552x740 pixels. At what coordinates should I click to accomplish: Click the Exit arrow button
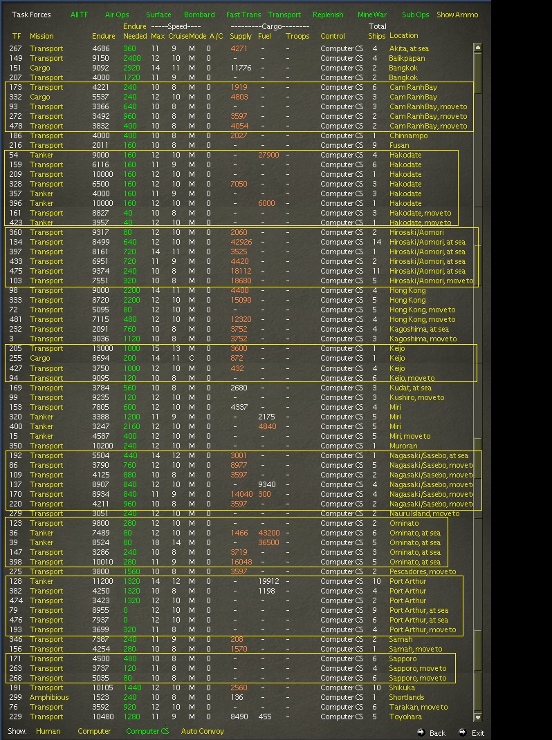pos(463,732)
